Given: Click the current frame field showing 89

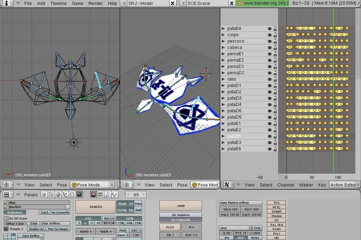Looking at the screenshot, I should pos(136,195).
